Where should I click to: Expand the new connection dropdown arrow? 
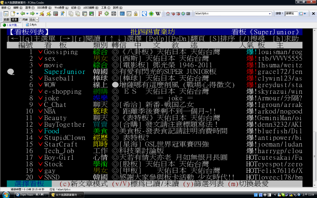18,14
